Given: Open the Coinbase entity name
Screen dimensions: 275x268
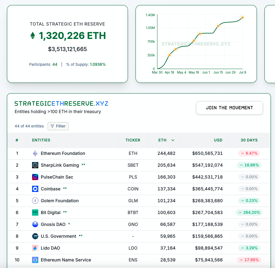Looking at the screenshot, I should 50,189.
